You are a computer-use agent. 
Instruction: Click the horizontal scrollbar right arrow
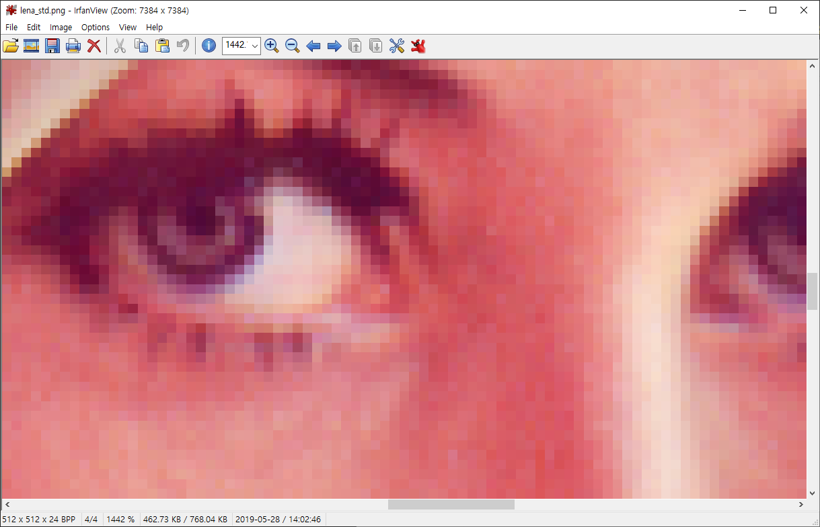801,504
